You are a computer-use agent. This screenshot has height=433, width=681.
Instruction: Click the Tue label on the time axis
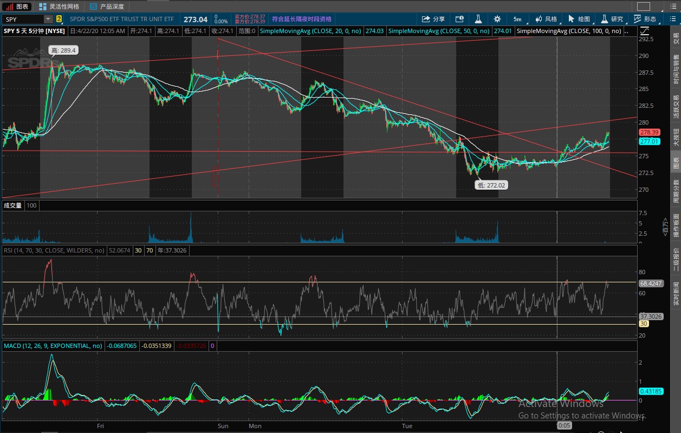point(406,426)
